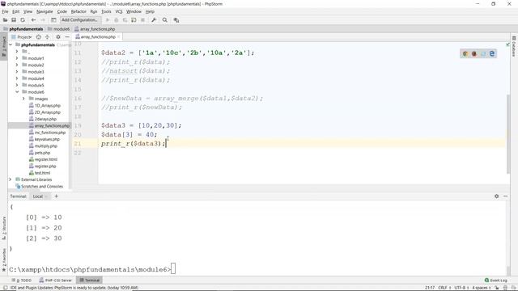
Task: Click the editor vertical scrollbar
Action: coord(508,133)
